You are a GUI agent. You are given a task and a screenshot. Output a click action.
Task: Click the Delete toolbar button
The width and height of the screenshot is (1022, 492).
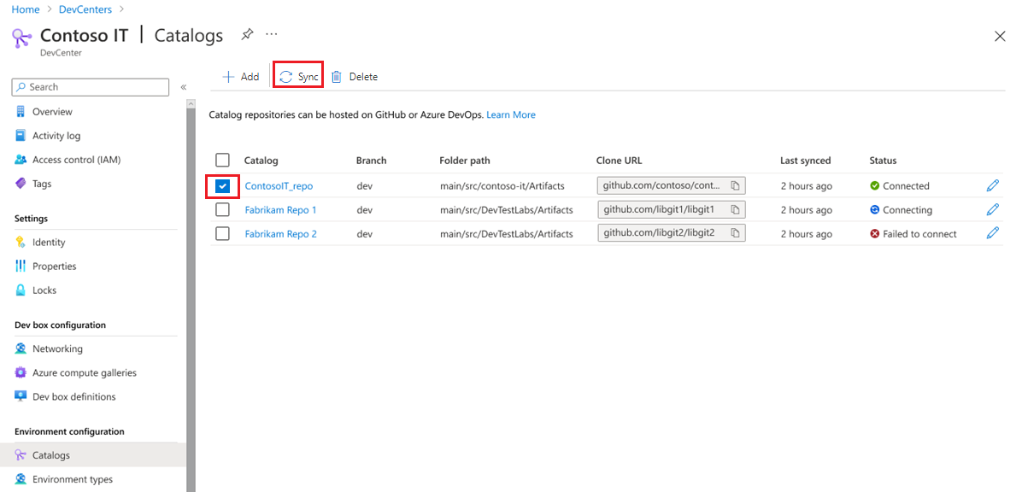pyautogui.click(x=355, y=77)
